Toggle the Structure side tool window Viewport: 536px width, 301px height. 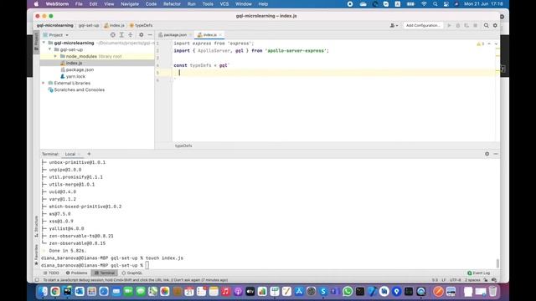[x=36, y=226]
